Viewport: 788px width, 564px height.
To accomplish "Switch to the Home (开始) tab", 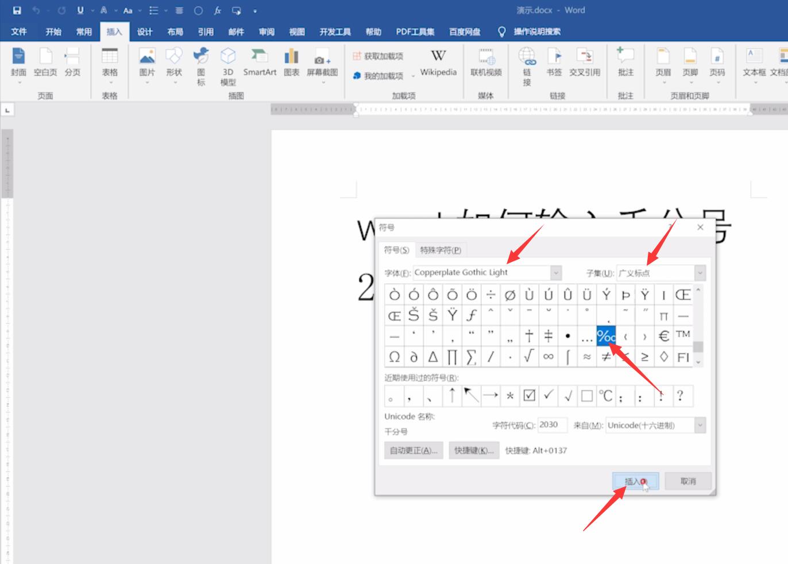I will point(53,32).
